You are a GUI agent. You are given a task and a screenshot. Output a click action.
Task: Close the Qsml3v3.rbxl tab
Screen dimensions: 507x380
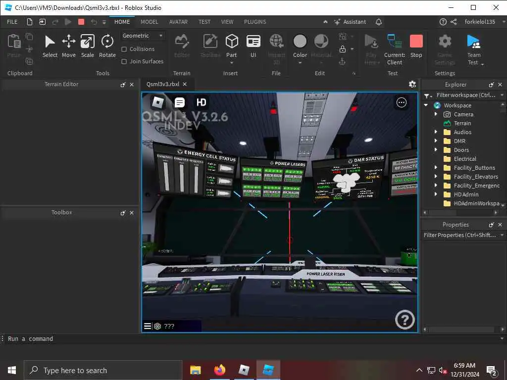coord(185,84)
